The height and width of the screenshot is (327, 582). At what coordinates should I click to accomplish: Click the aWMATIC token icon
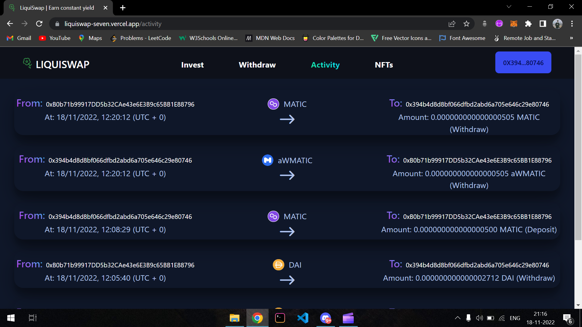pyautogui.click(x=267, y=160)
